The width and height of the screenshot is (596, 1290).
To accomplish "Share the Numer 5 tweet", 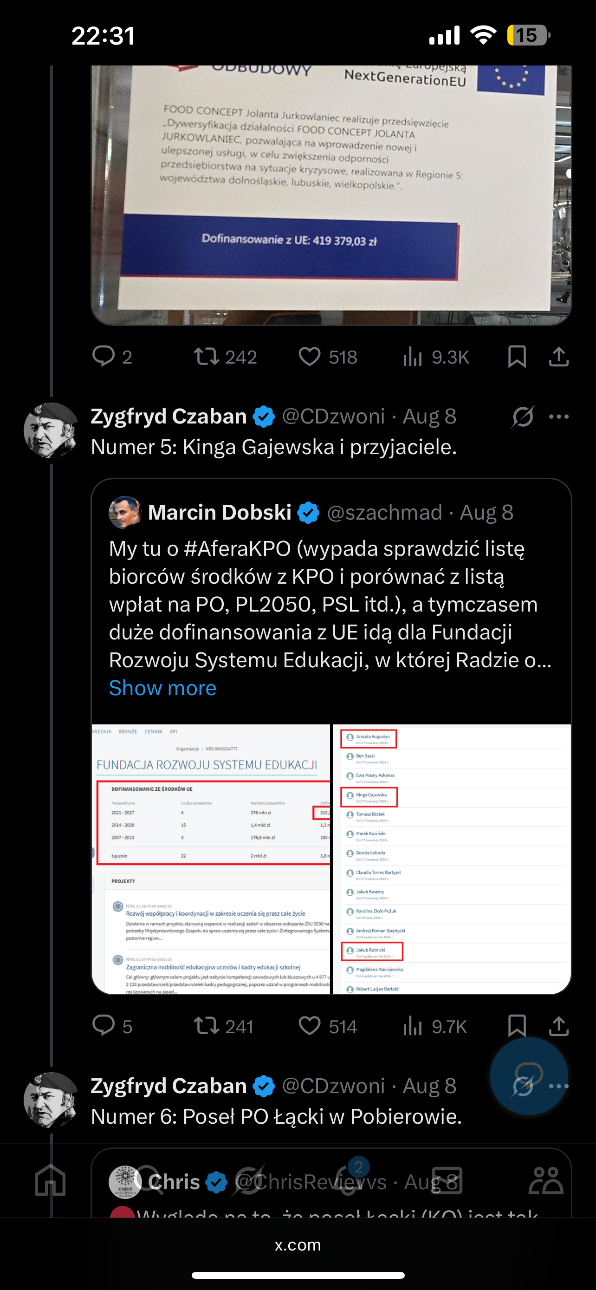I will (558, 1026).
